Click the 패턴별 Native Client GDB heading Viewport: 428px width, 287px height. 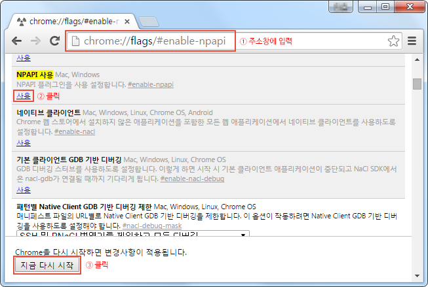tap(84, 207)
